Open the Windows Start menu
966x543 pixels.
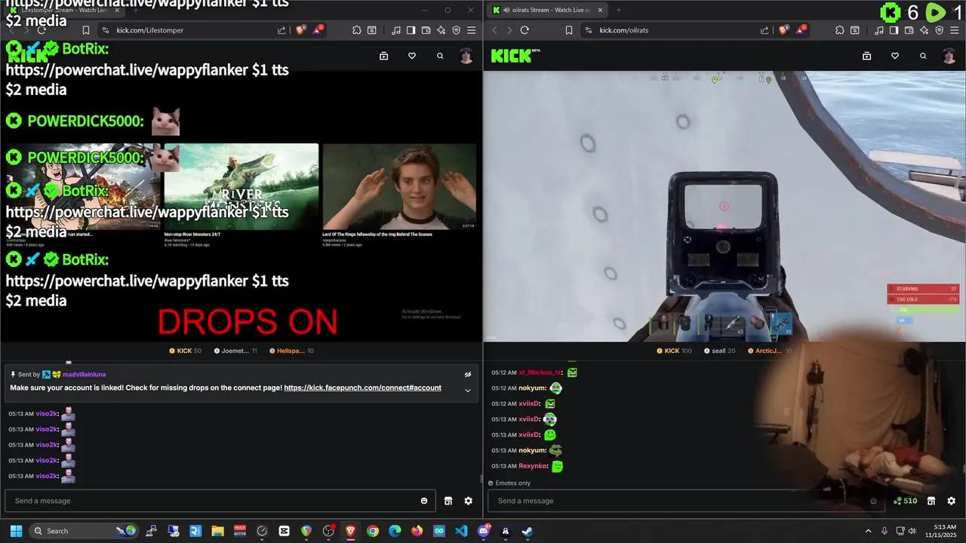pos(16,531)
